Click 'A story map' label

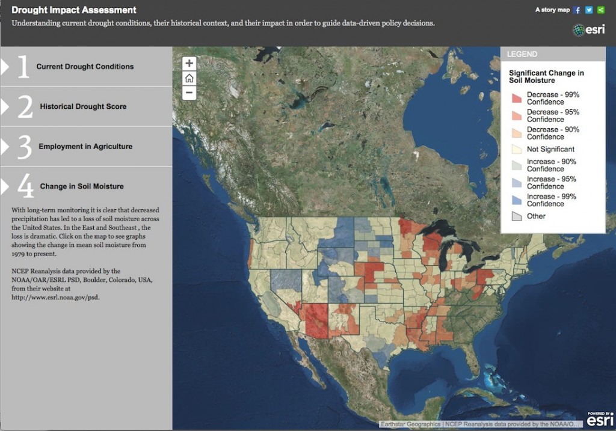[552, 10]
